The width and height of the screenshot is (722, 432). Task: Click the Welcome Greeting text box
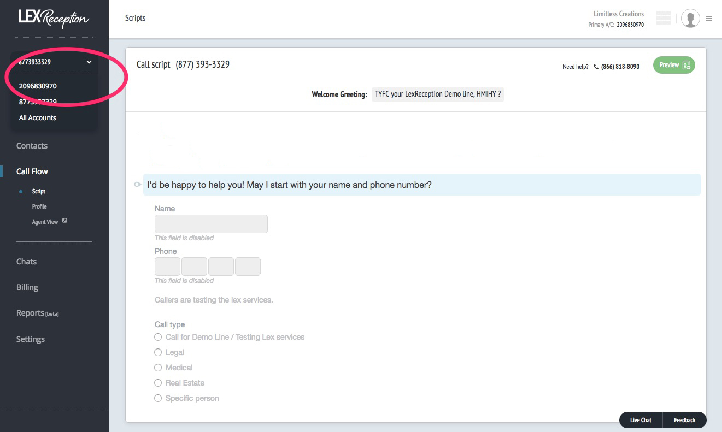pyautogui.click(x=438, y=94)
